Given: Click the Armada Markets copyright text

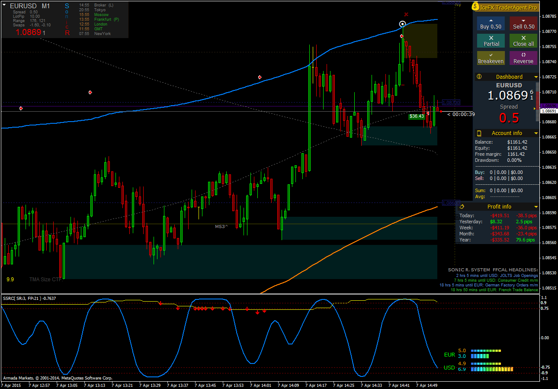Looking at the screenshot, I should (57, 378).
